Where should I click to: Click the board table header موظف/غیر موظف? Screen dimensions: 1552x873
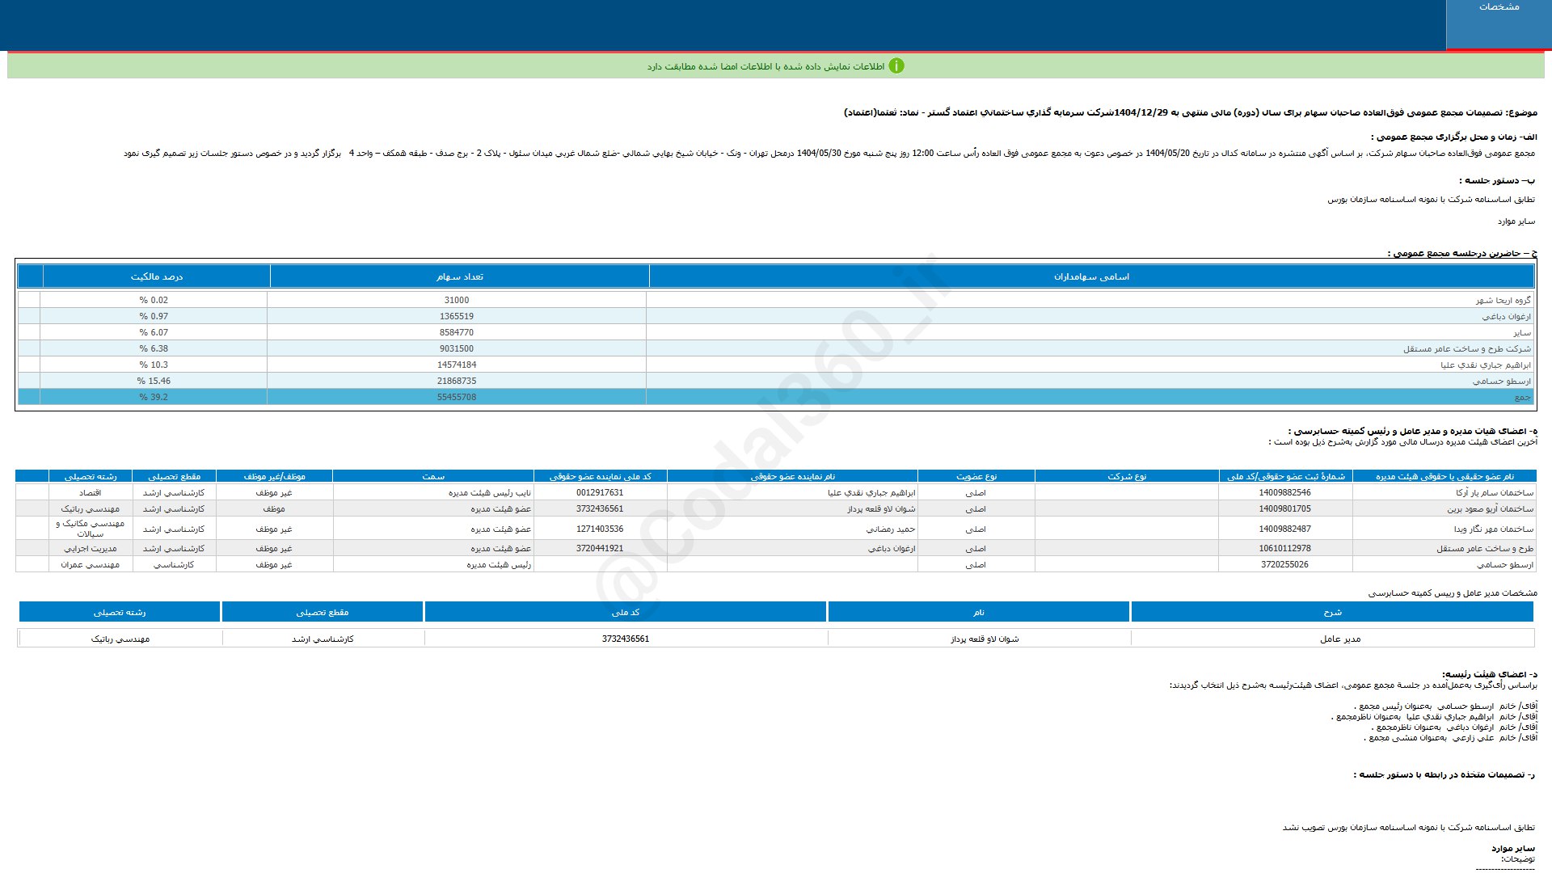pos(274,476)
